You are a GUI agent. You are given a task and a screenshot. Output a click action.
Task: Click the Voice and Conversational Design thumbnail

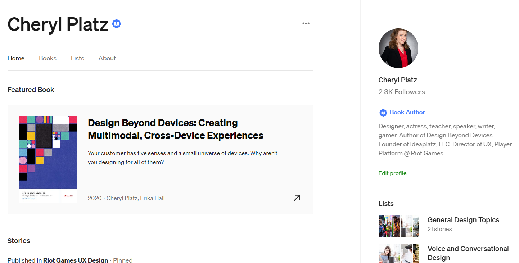tap(398, 253)
